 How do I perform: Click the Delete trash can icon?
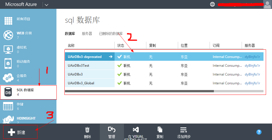(87, 130)
